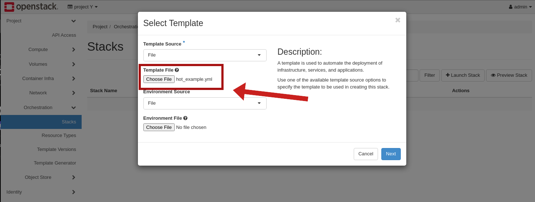535x202 pixels.
Task: Click the OpenStack logo
Action: coord(31,7)
